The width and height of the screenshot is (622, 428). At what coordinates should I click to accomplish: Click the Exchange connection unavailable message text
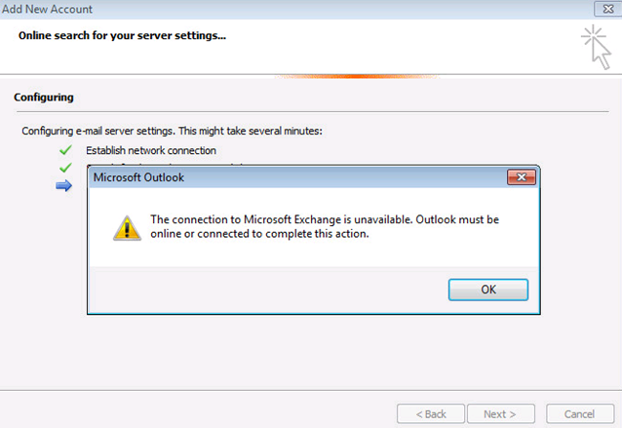(325, 226)
